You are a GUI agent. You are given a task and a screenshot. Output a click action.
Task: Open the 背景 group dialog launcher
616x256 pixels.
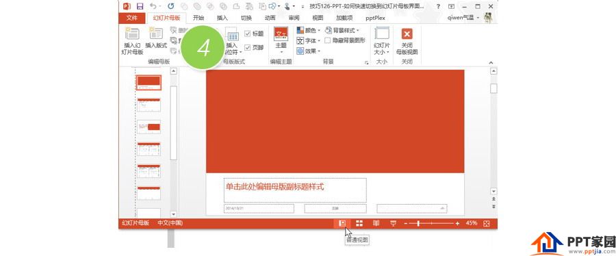pos(367,62)
